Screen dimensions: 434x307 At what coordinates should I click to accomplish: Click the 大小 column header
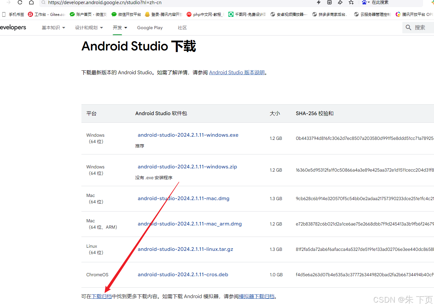[275, 113]
